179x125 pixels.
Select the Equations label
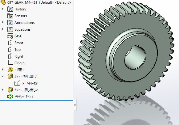(x=22, y=29)
